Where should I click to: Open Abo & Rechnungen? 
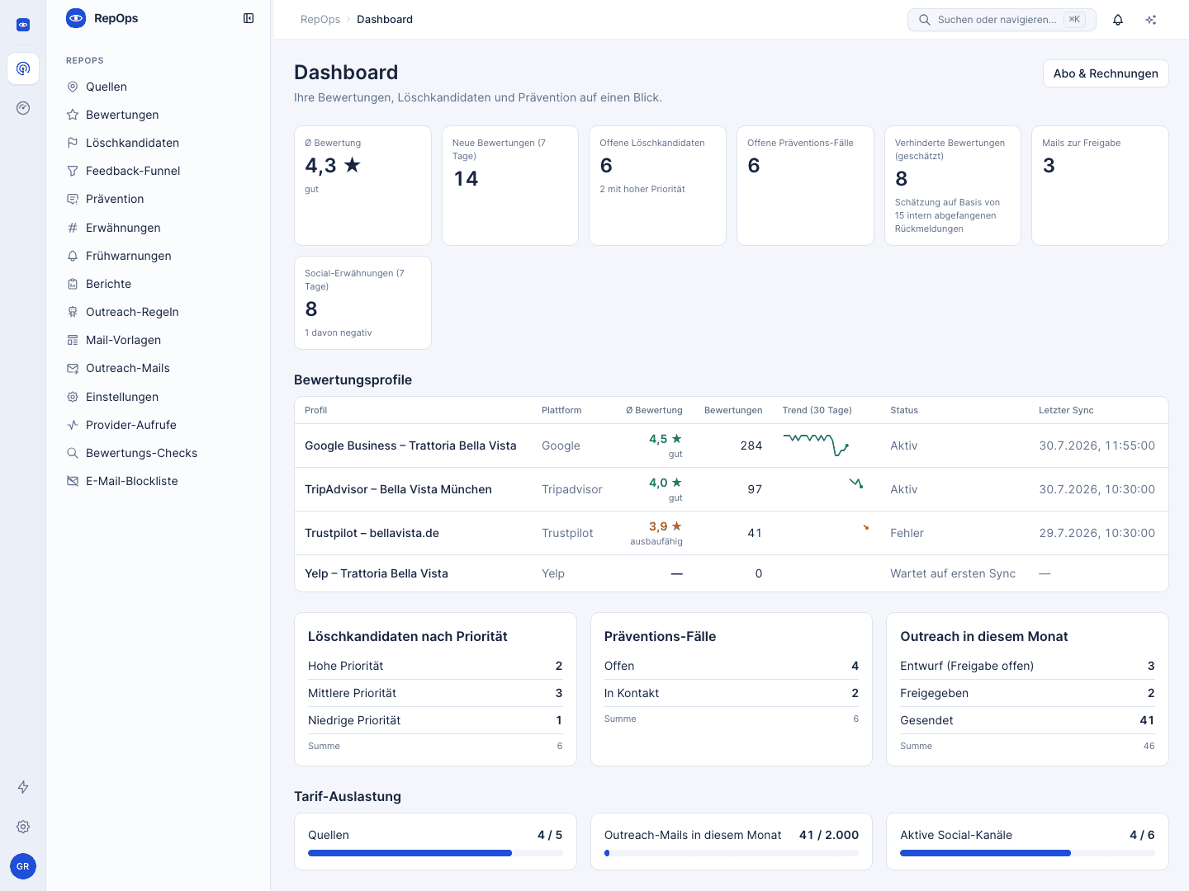(1106, 73)
